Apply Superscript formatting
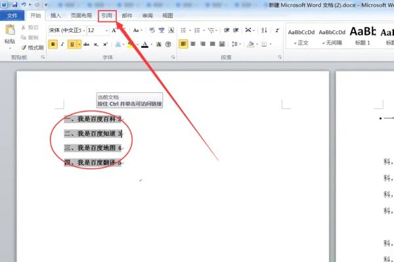The width and height of the screenshot is (394, 262). coord(105,45)
